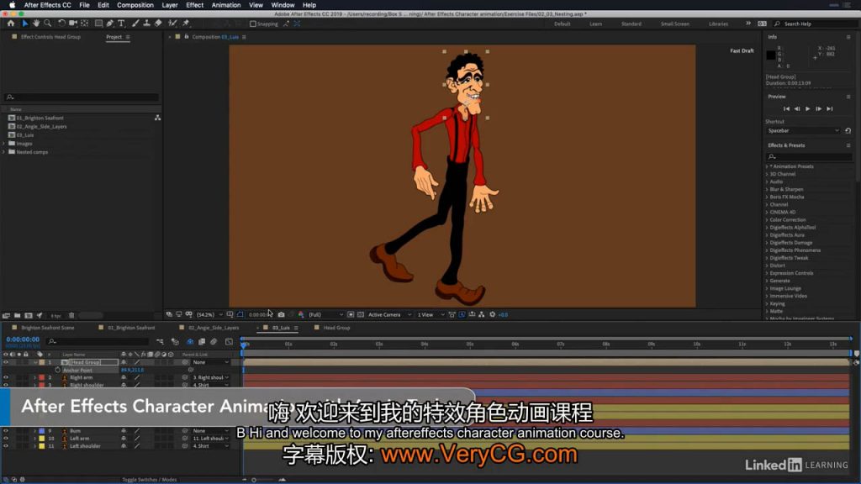Toggle the transparency grid button in viewer
The height and width of the screenshot is (484, 861).
pos(360,314)
